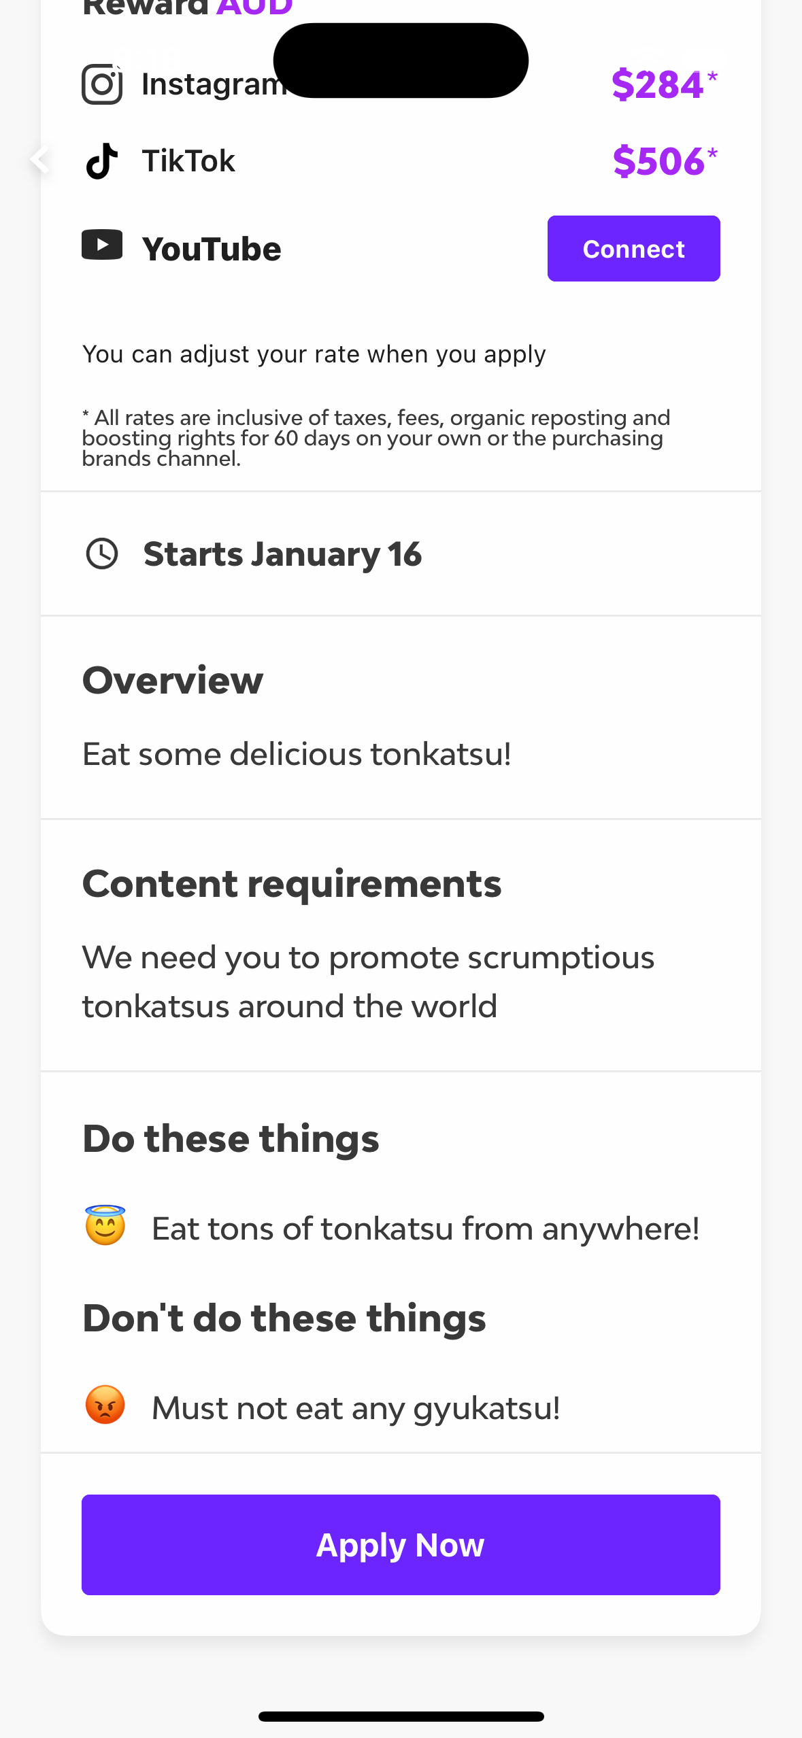
Task: Tap 'Must not eat any gyukatsu!' item
Action: point(356,1408)
